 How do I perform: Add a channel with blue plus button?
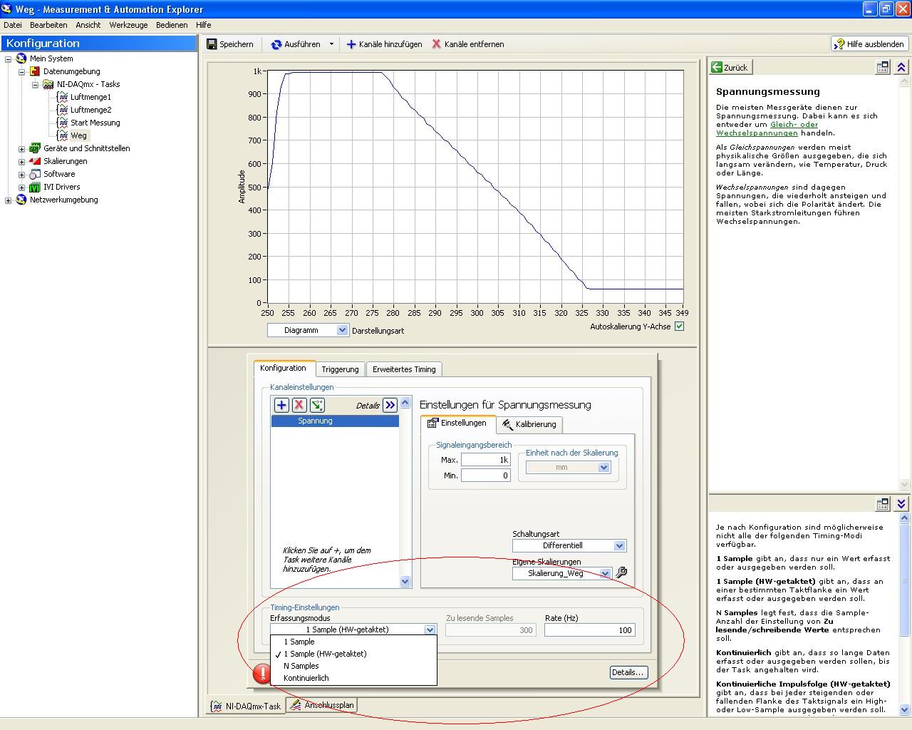(281, 405)
